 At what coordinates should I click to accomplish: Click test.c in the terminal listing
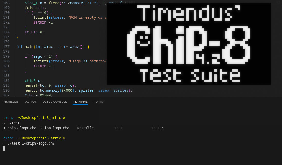157,128
